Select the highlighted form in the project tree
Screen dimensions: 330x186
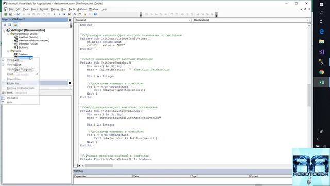coord(25,57)
